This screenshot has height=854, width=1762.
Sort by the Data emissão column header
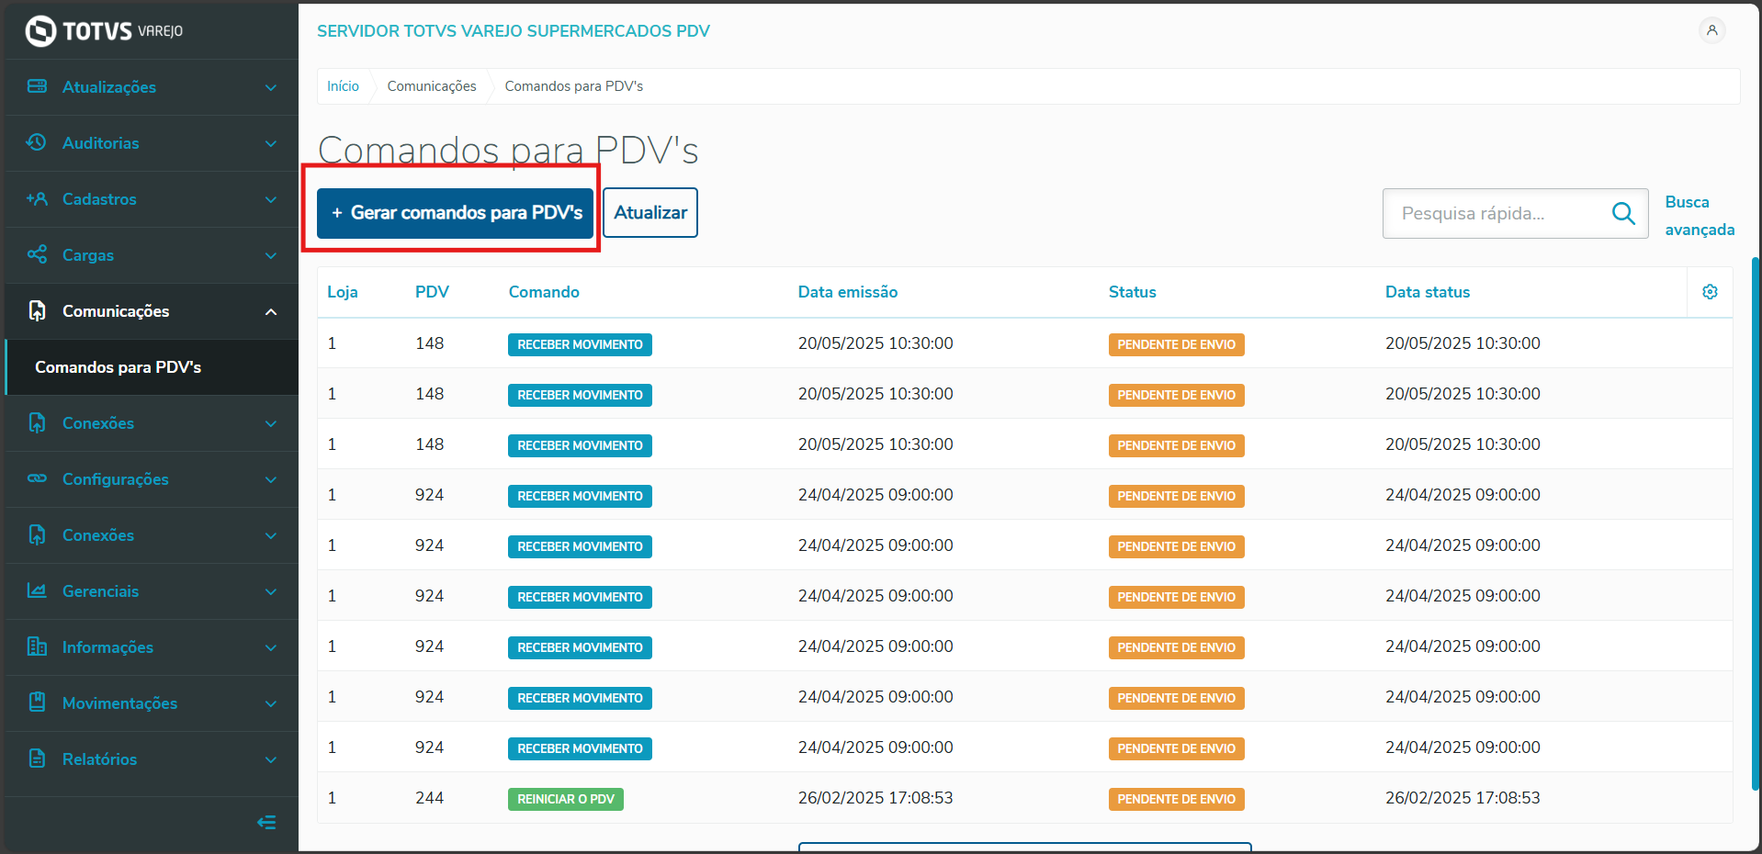pos(848,292)
